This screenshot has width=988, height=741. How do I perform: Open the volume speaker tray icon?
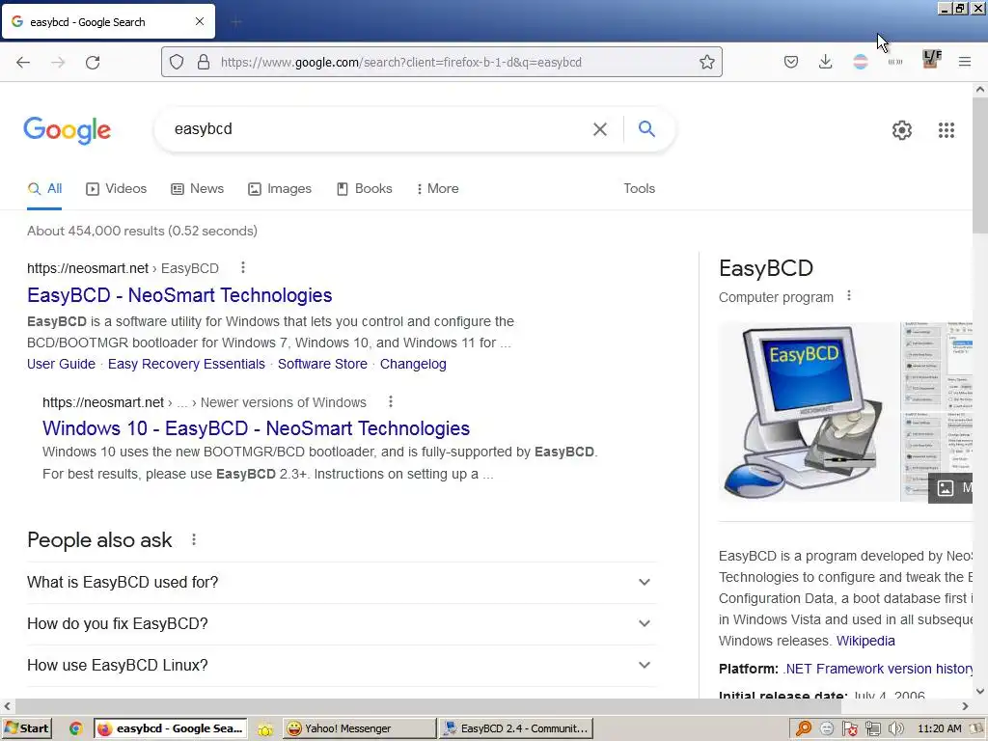[895, 729]
